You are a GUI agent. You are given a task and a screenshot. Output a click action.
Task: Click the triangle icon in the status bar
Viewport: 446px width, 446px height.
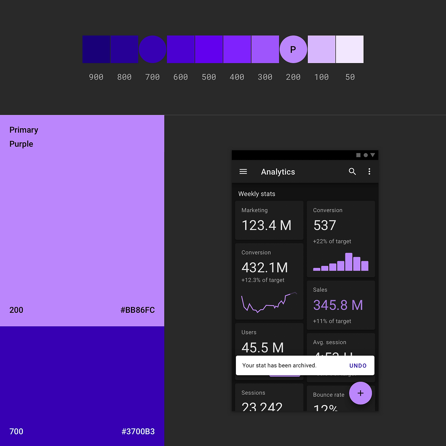point(373,155)
